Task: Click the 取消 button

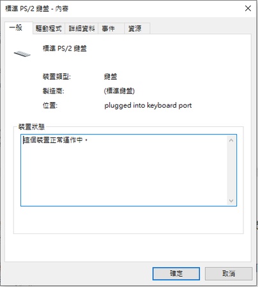Action: click(229, 274)
